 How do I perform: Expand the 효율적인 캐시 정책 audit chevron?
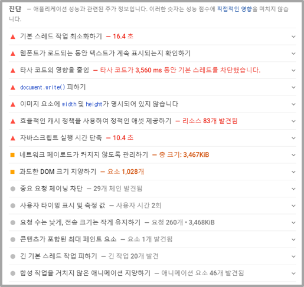(293, 121)
